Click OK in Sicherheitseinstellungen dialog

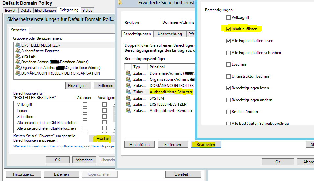58,160
